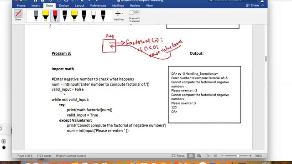Screen dimensions: 292x164
Task: Click the 'while not valid_input:' line
Action: (70, 100)
